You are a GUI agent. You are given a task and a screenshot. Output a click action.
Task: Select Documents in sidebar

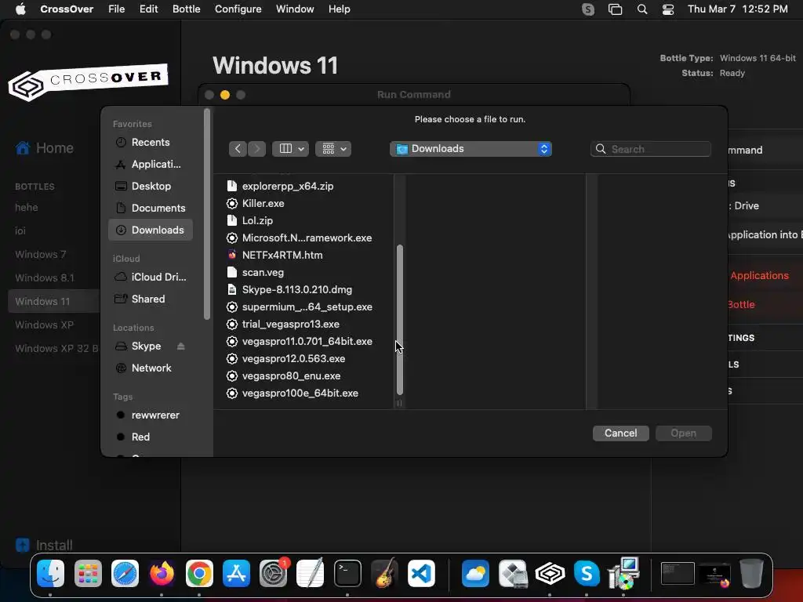click(151, 208)
